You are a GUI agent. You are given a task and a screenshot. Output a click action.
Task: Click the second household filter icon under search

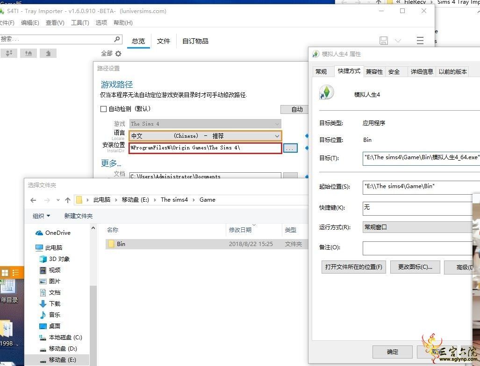(29, 53)
